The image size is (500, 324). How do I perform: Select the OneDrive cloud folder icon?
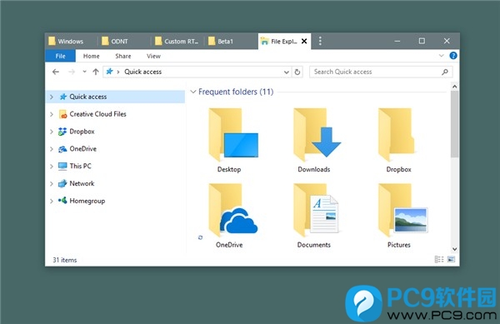coord(233,210)
